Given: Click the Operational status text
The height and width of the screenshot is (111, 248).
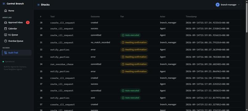Looking at the screenshot, I should tap(10, 62).
